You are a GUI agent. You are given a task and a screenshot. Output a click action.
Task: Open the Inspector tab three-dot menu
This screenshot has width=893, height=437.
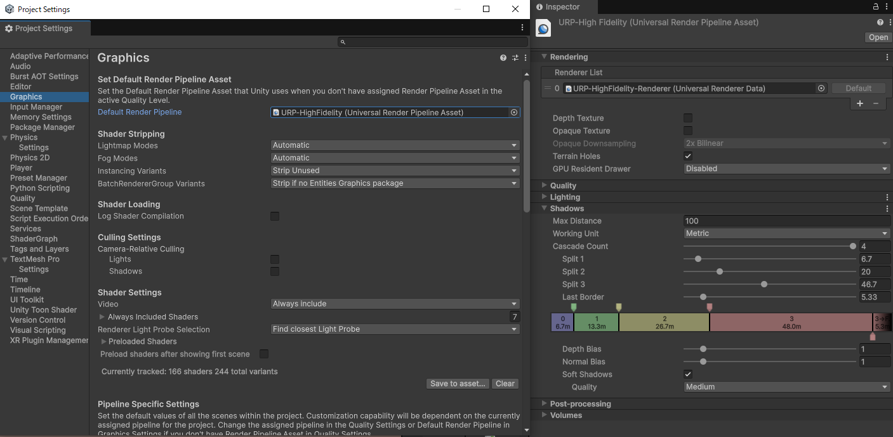coord(886,6)
